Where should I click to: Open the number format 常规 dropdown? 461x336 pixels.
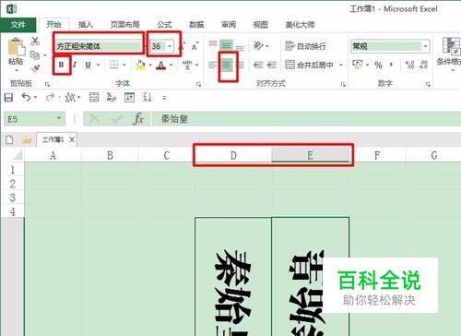426,46
